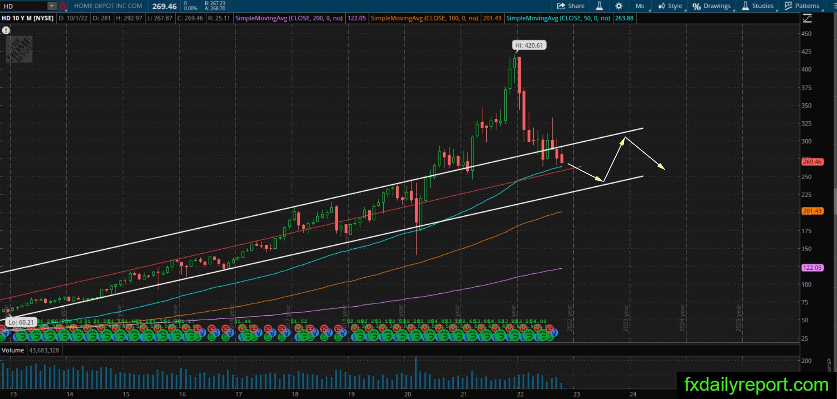Click the Volume study label

13,350
